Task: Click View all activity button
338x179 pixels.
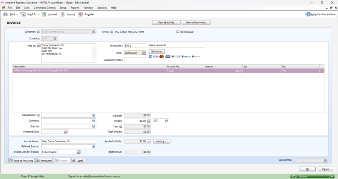Action: pos(166,22)
